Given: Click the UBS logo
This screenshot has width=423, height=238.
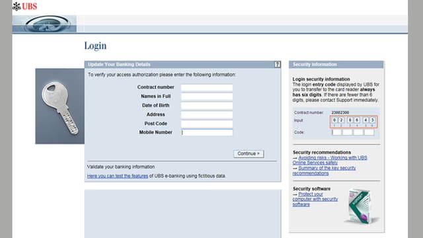Looking at the screenshot, I should 25,6.
